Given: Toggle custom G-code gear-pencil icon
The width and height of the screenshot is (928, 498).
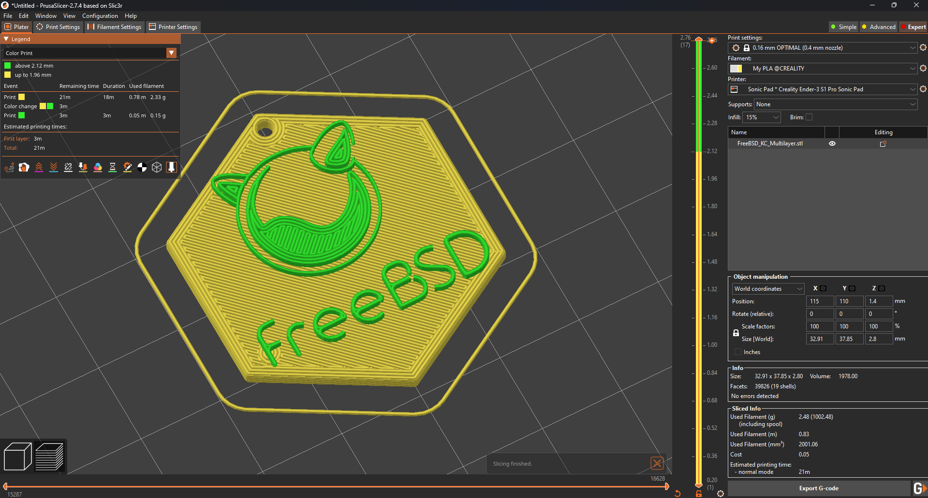Looking at the screenshot, I should 127,167.
